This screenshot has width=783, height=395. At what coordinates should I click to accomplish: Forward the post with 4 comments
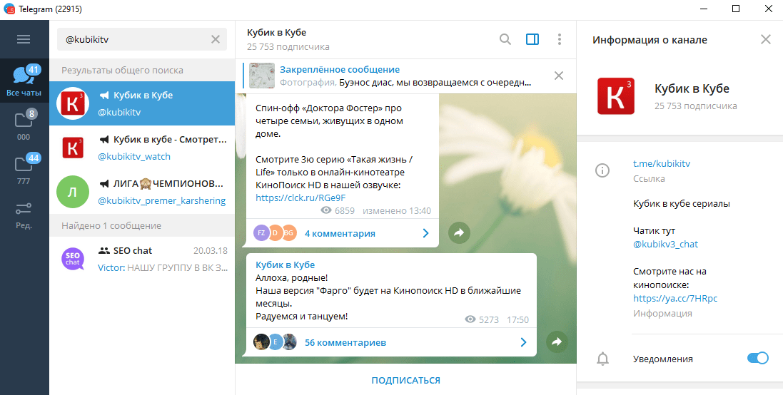coord(459,232)
